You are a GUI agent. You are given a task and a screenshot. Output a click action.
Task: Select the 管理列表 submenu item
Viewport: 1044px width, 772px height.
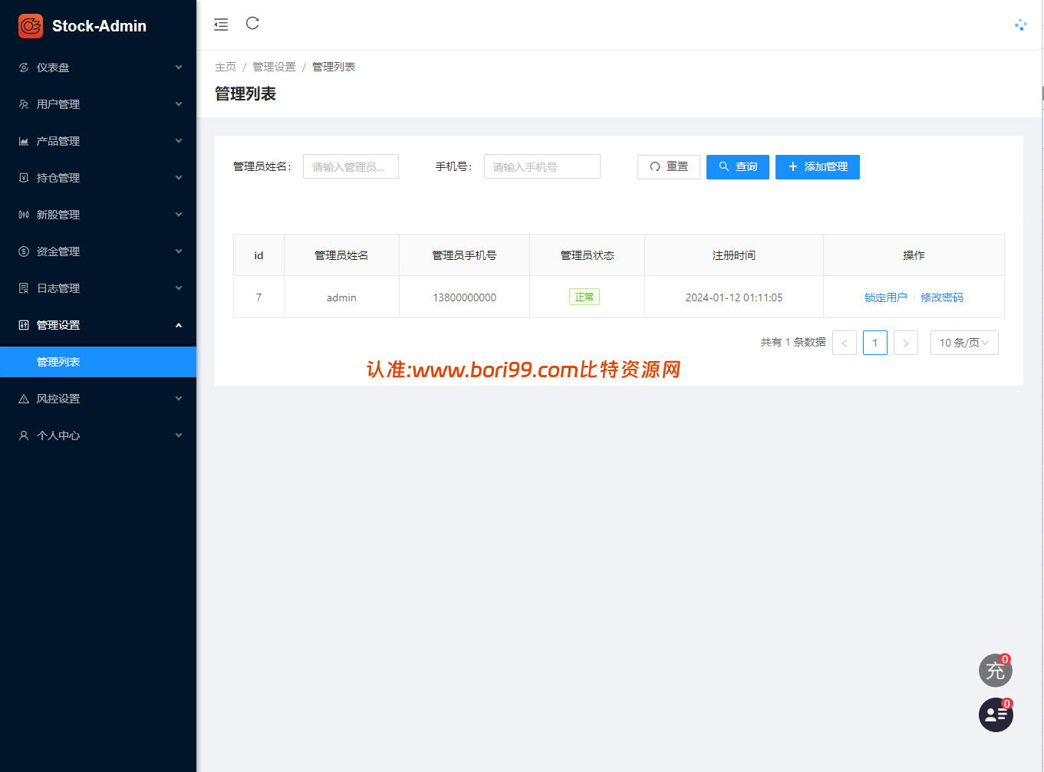coord(98,362)
